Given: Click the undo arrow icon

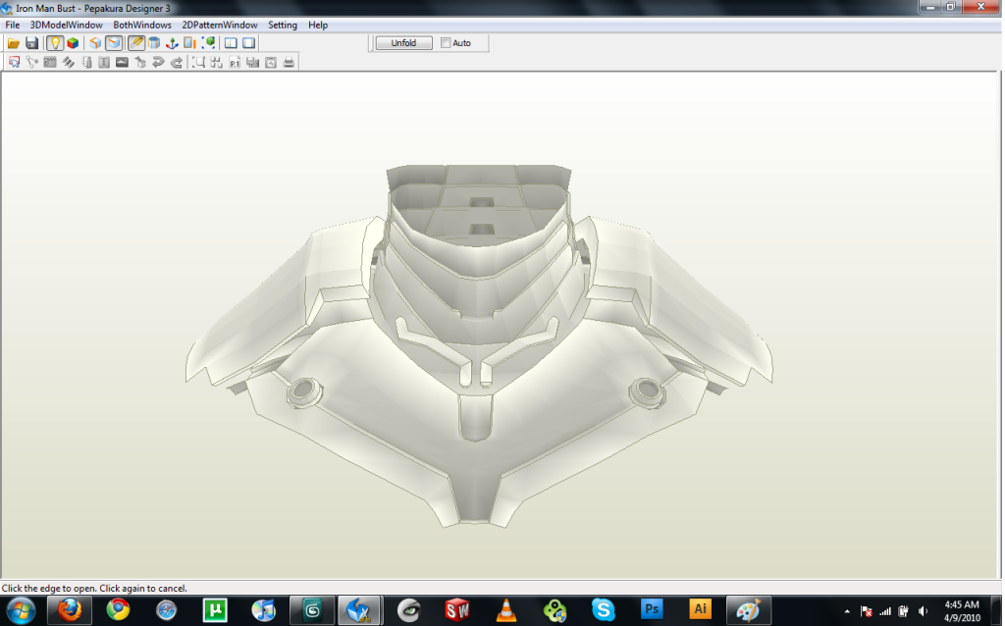Looking at the screenshot, I should pyautogui.click(x=158, y=63).
